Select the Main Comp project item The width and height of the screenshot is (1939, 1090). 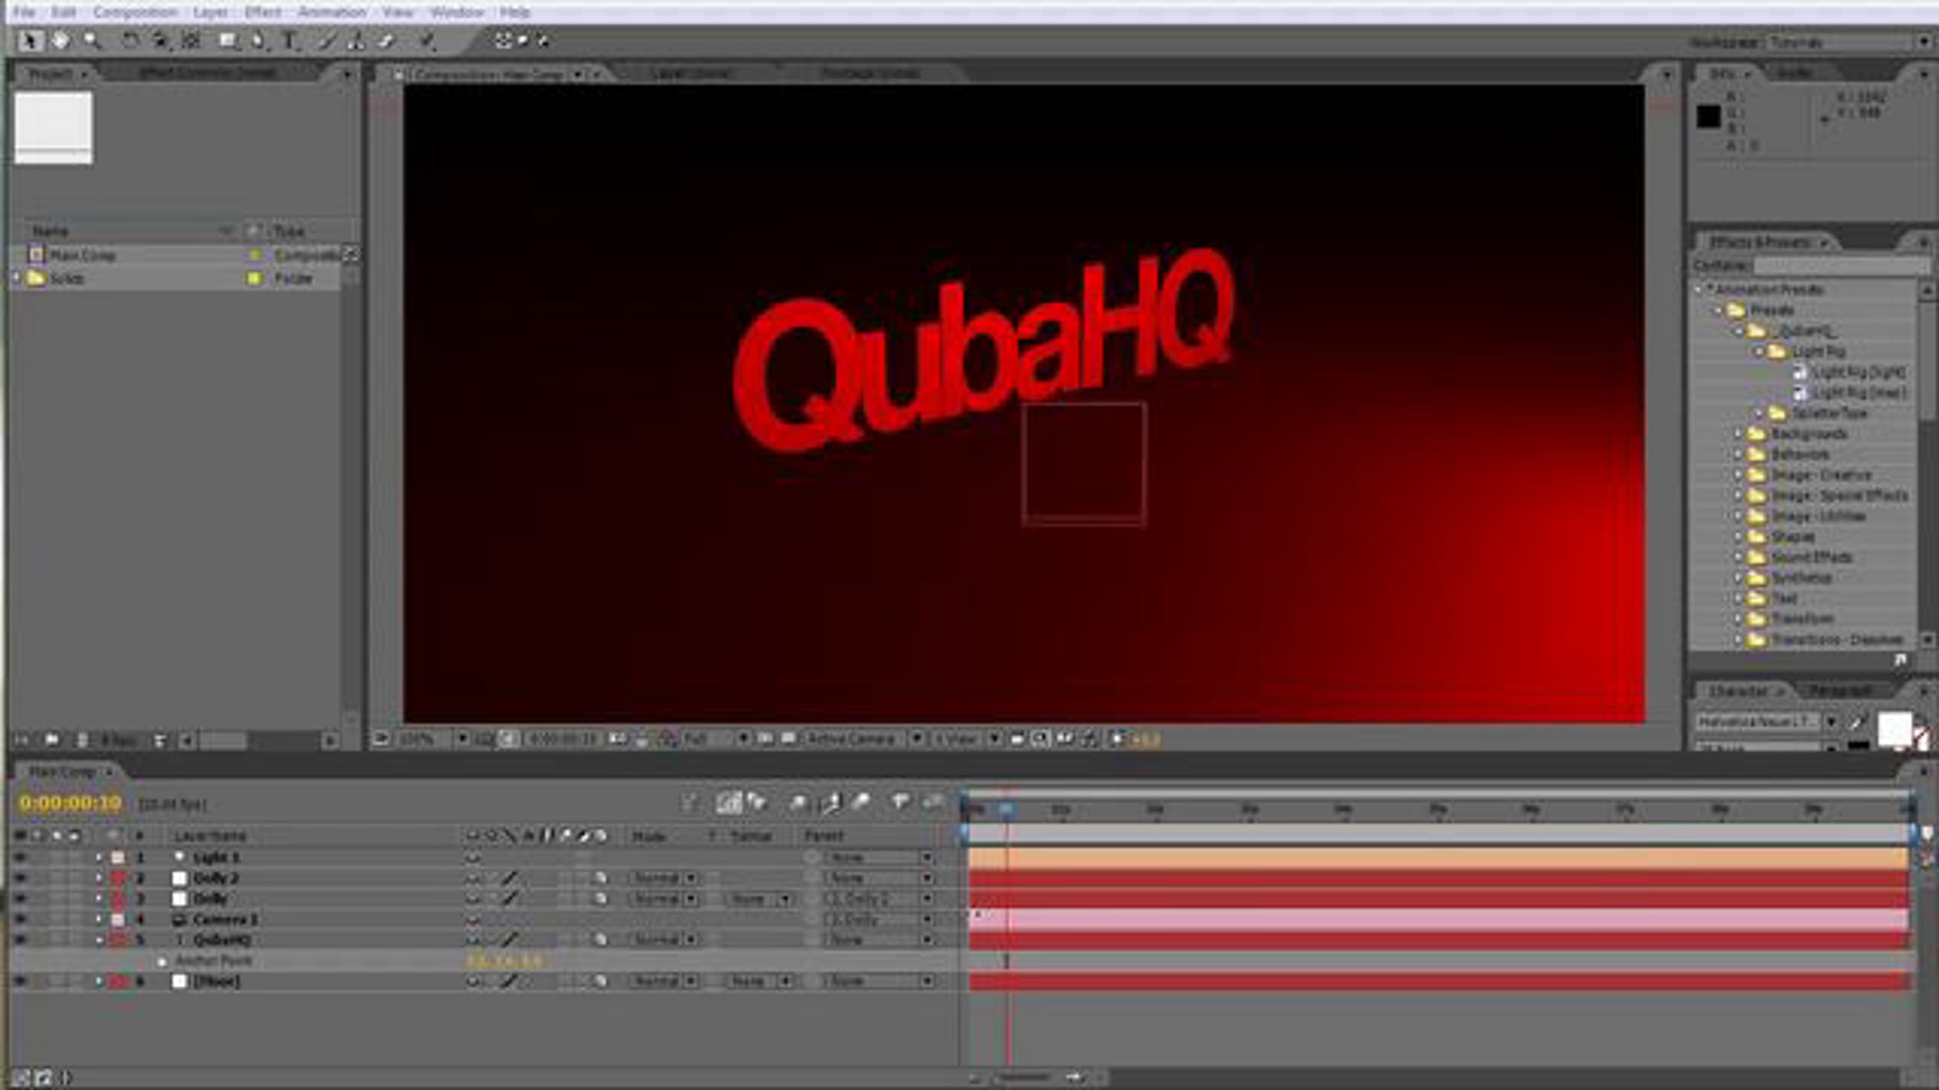coord(82,255)
